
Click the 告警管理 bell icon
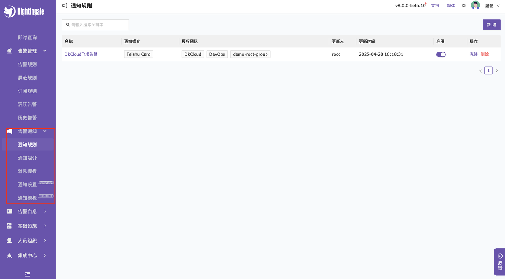pos(9,51)
